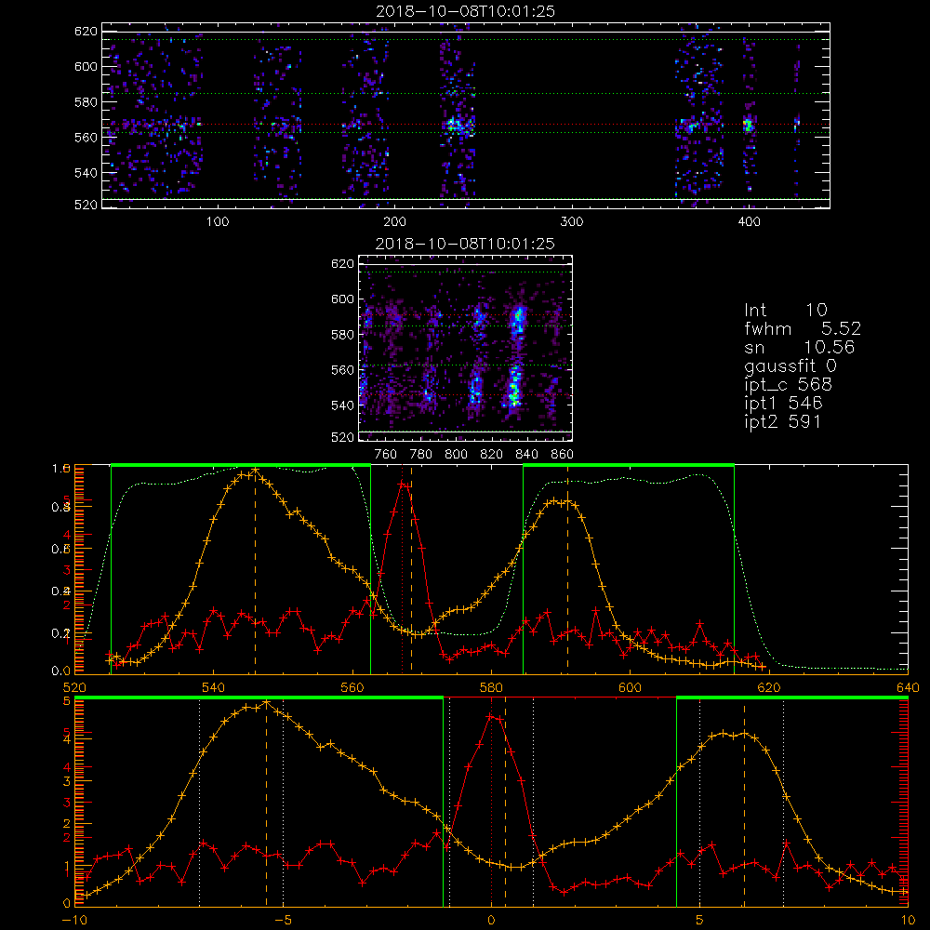This screenshot has width=930, height=930.
Task: Click the 'sn 10.56' signal-to-noise readout
Action: tap(799, 347)
